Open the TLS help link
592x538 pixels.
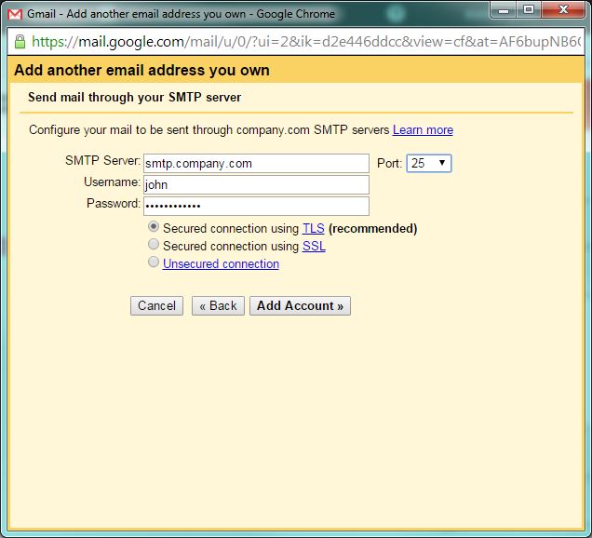[314, 228]
